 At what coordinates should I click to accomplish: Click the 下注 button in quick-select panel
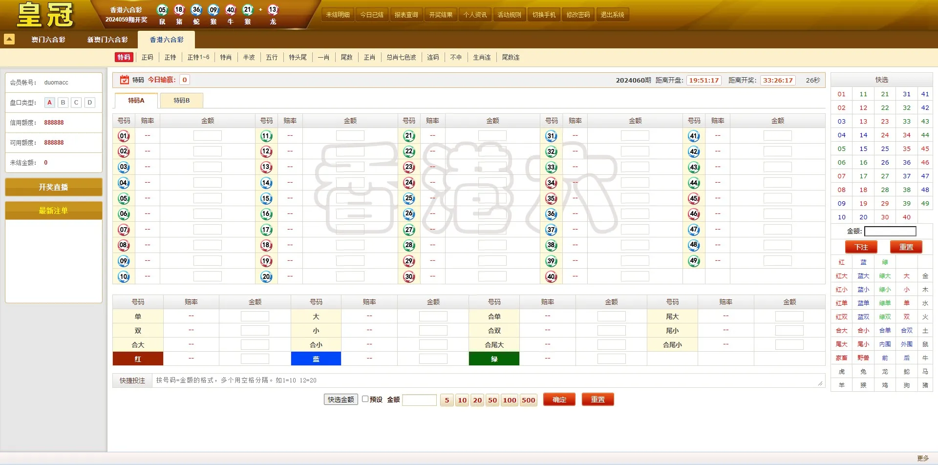pos(861,247)
